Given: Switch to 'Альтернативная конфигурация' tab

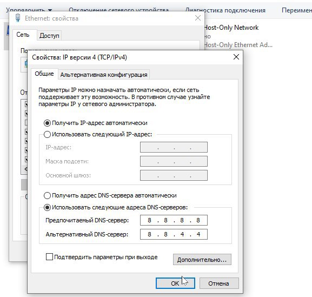Looking at the screenshot, I should point(104,75).
